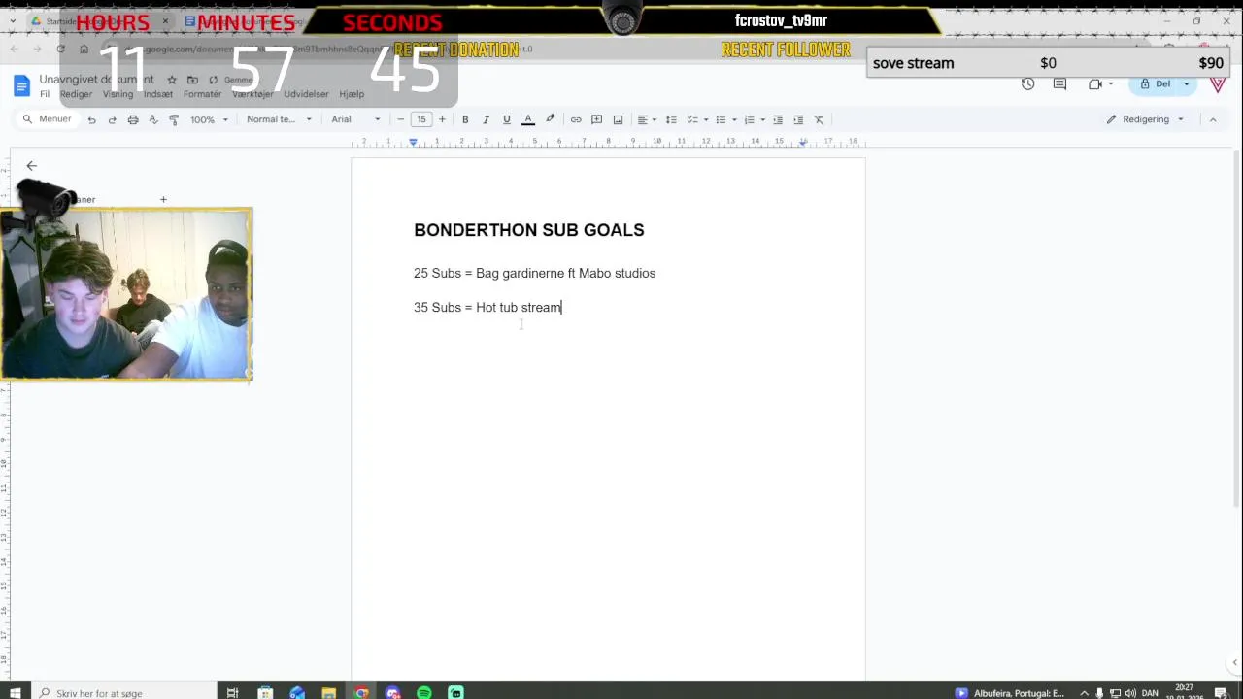
Task: Switch the Redigering editing mode
Action: click(x=1146, y=119)
